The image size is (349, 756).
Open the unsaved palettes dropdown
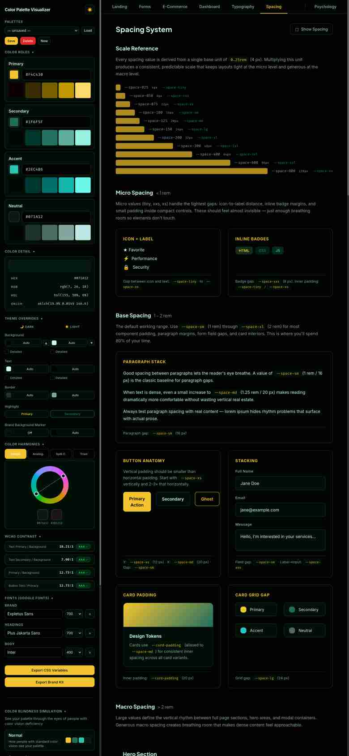pyautogui.click(x=42, y=30)
